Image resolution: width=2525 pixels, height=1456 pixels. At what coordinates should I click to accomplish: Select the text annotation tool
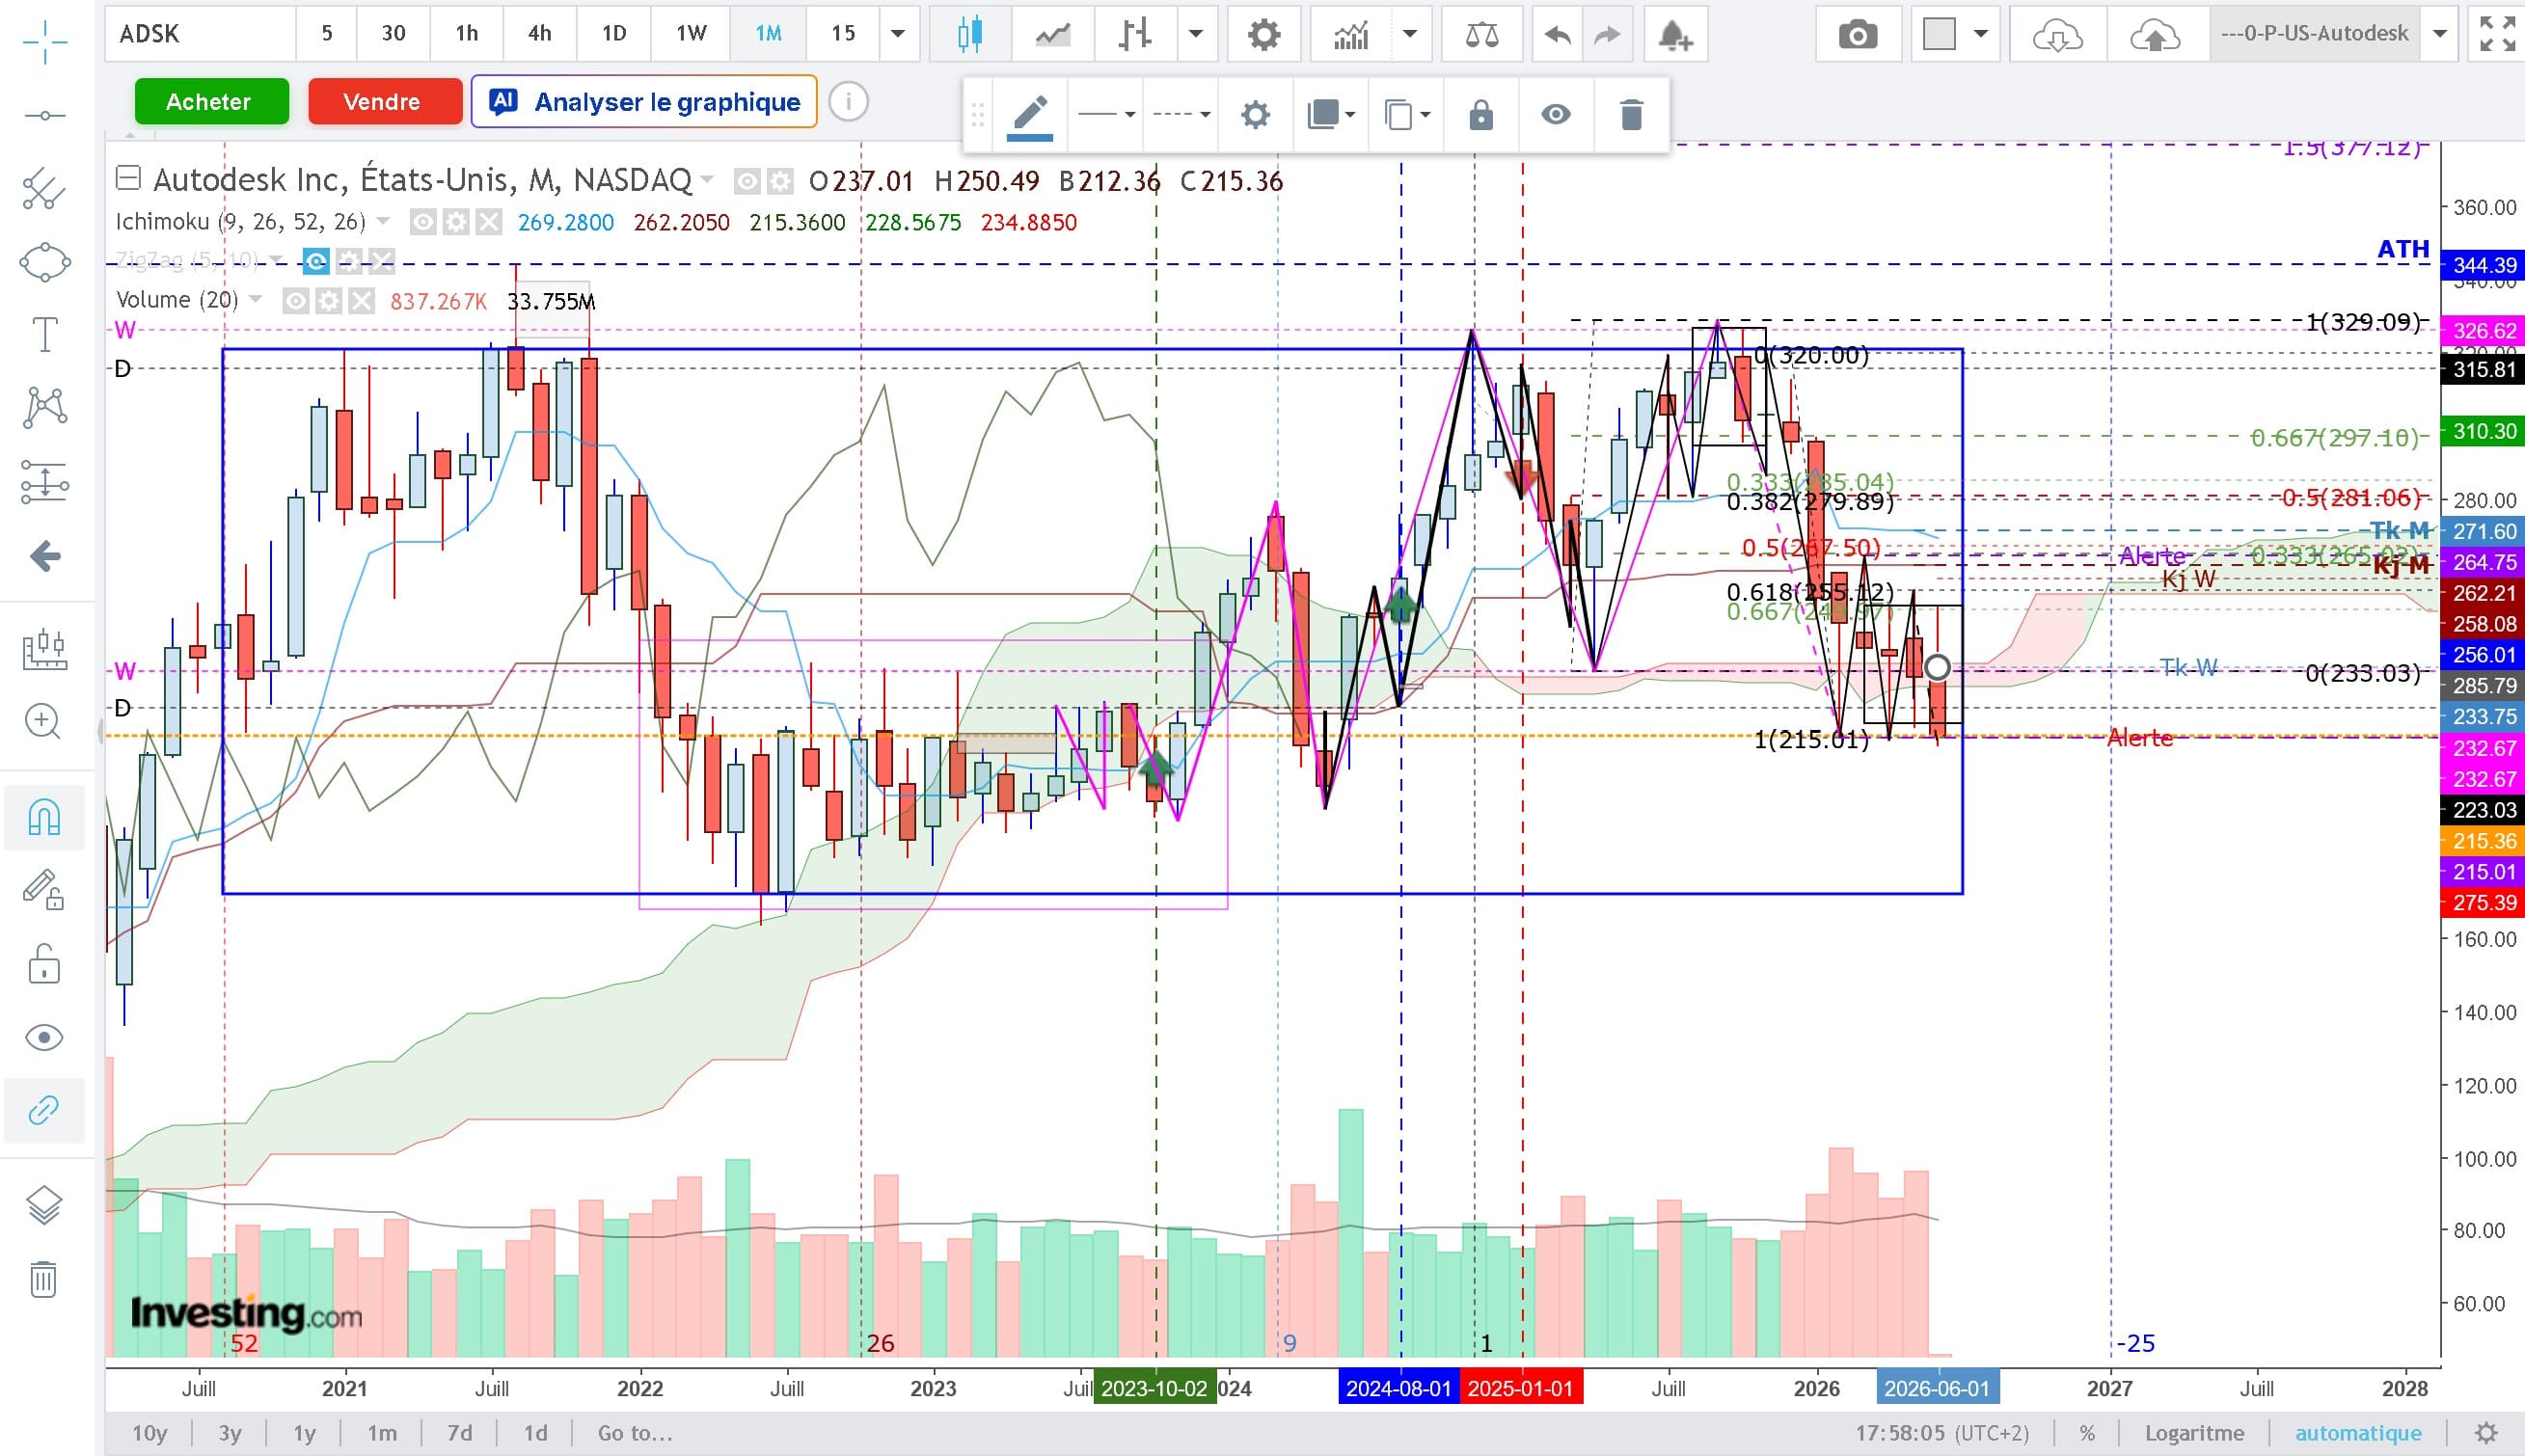tap(44, 334)
